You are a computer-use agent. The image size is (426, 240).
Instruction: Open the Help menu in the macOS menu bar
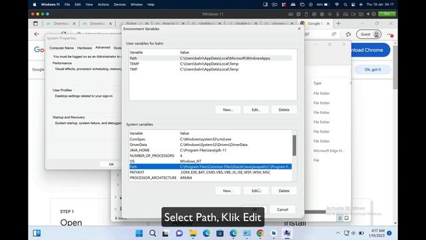click(151, 5)
